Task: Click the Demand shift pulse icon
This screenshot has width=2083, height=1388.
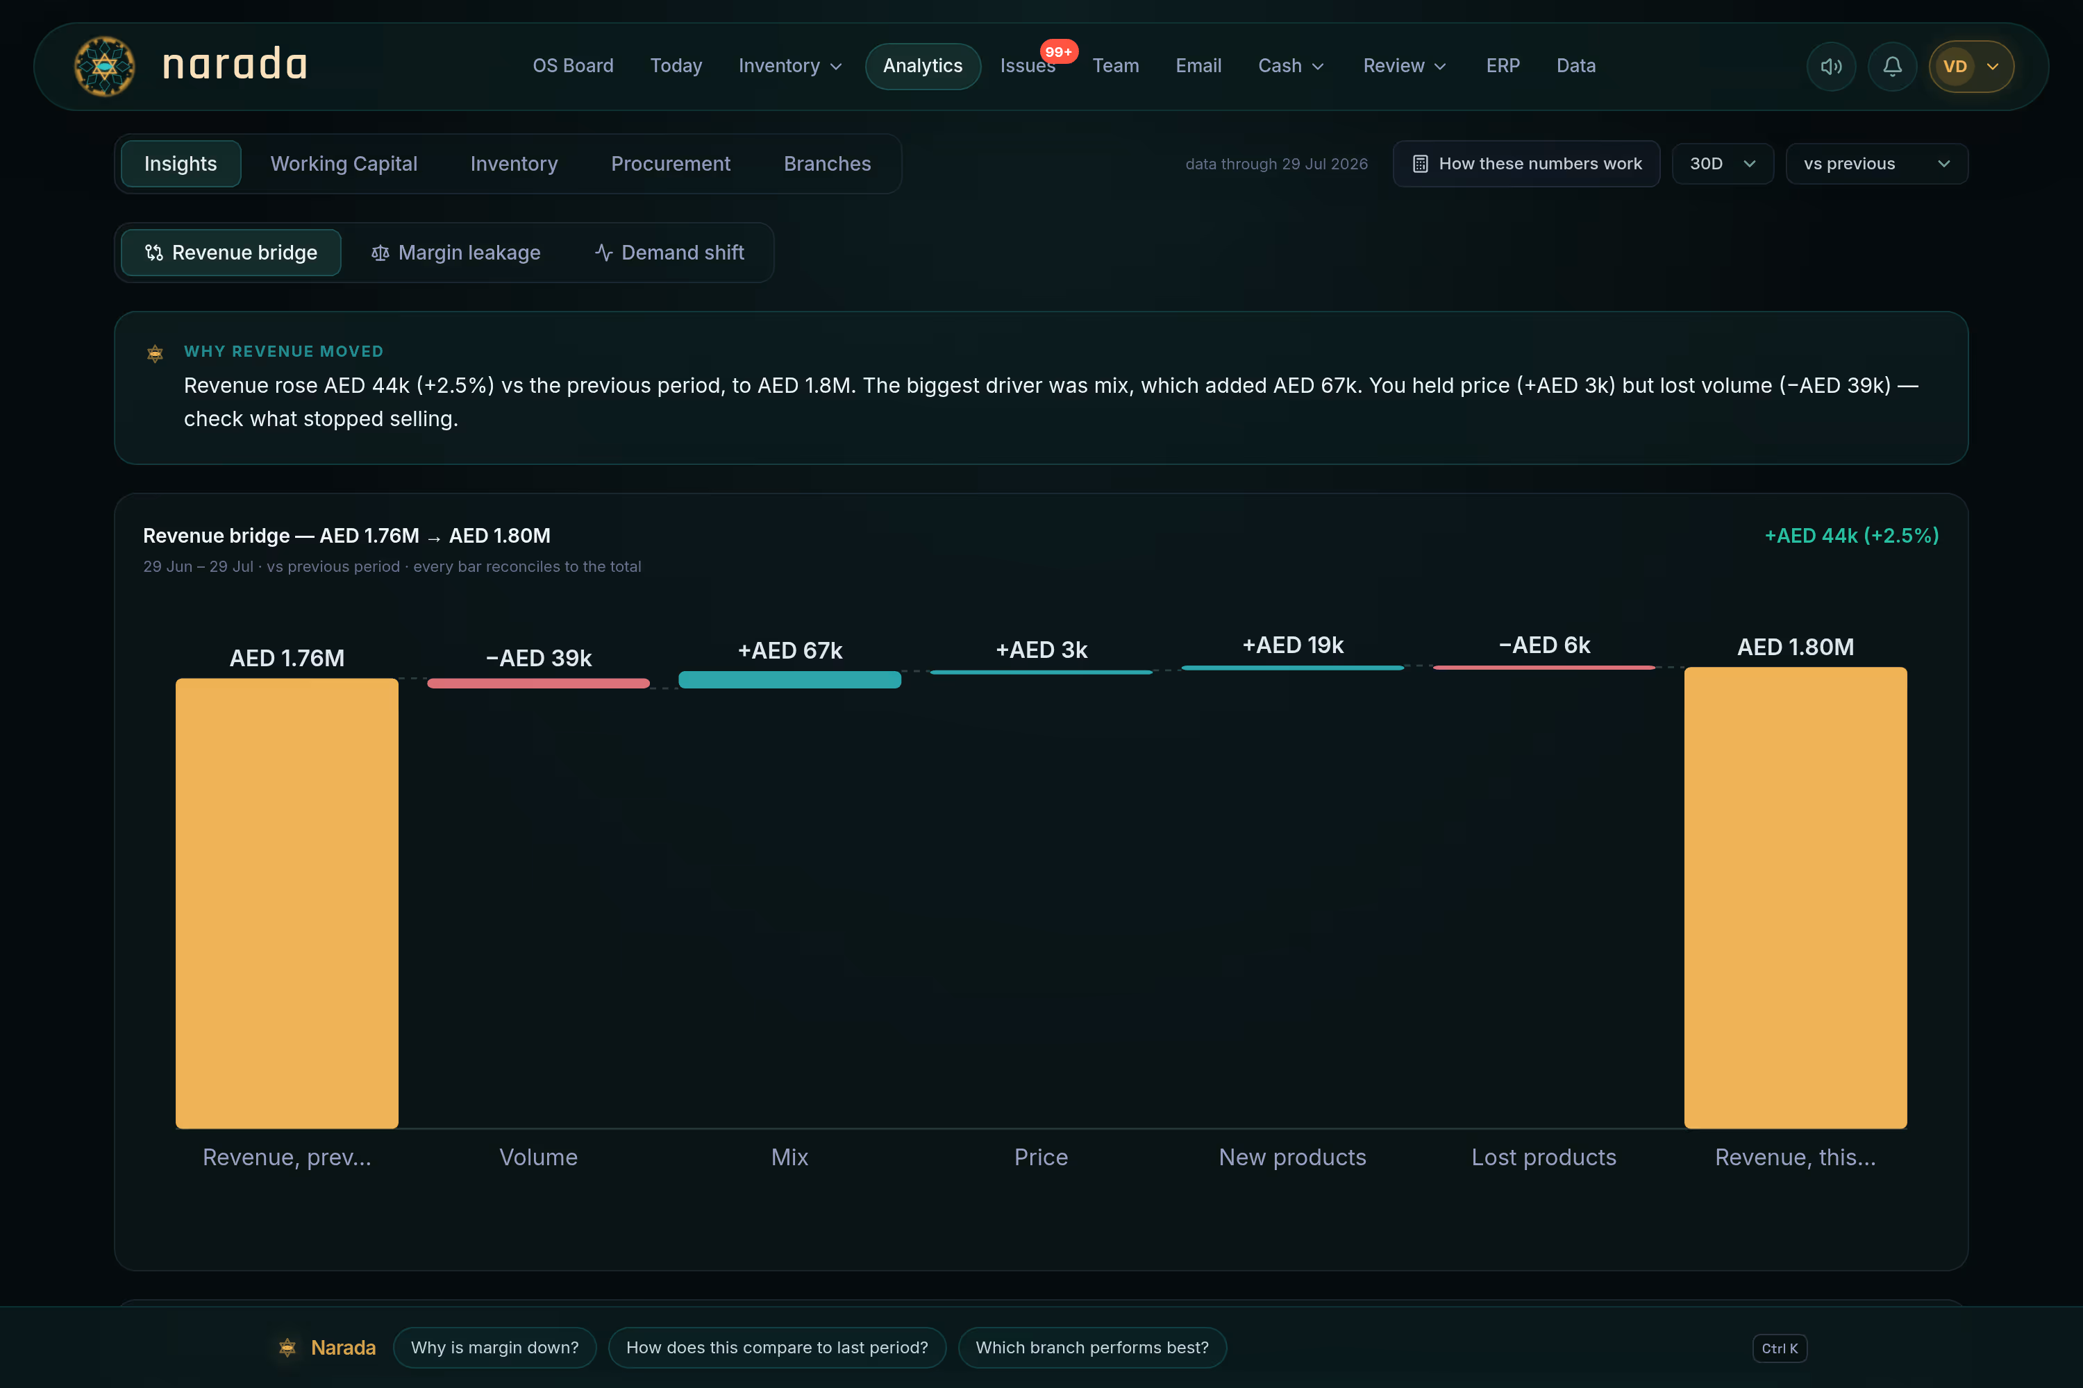Action: [603, 253]
